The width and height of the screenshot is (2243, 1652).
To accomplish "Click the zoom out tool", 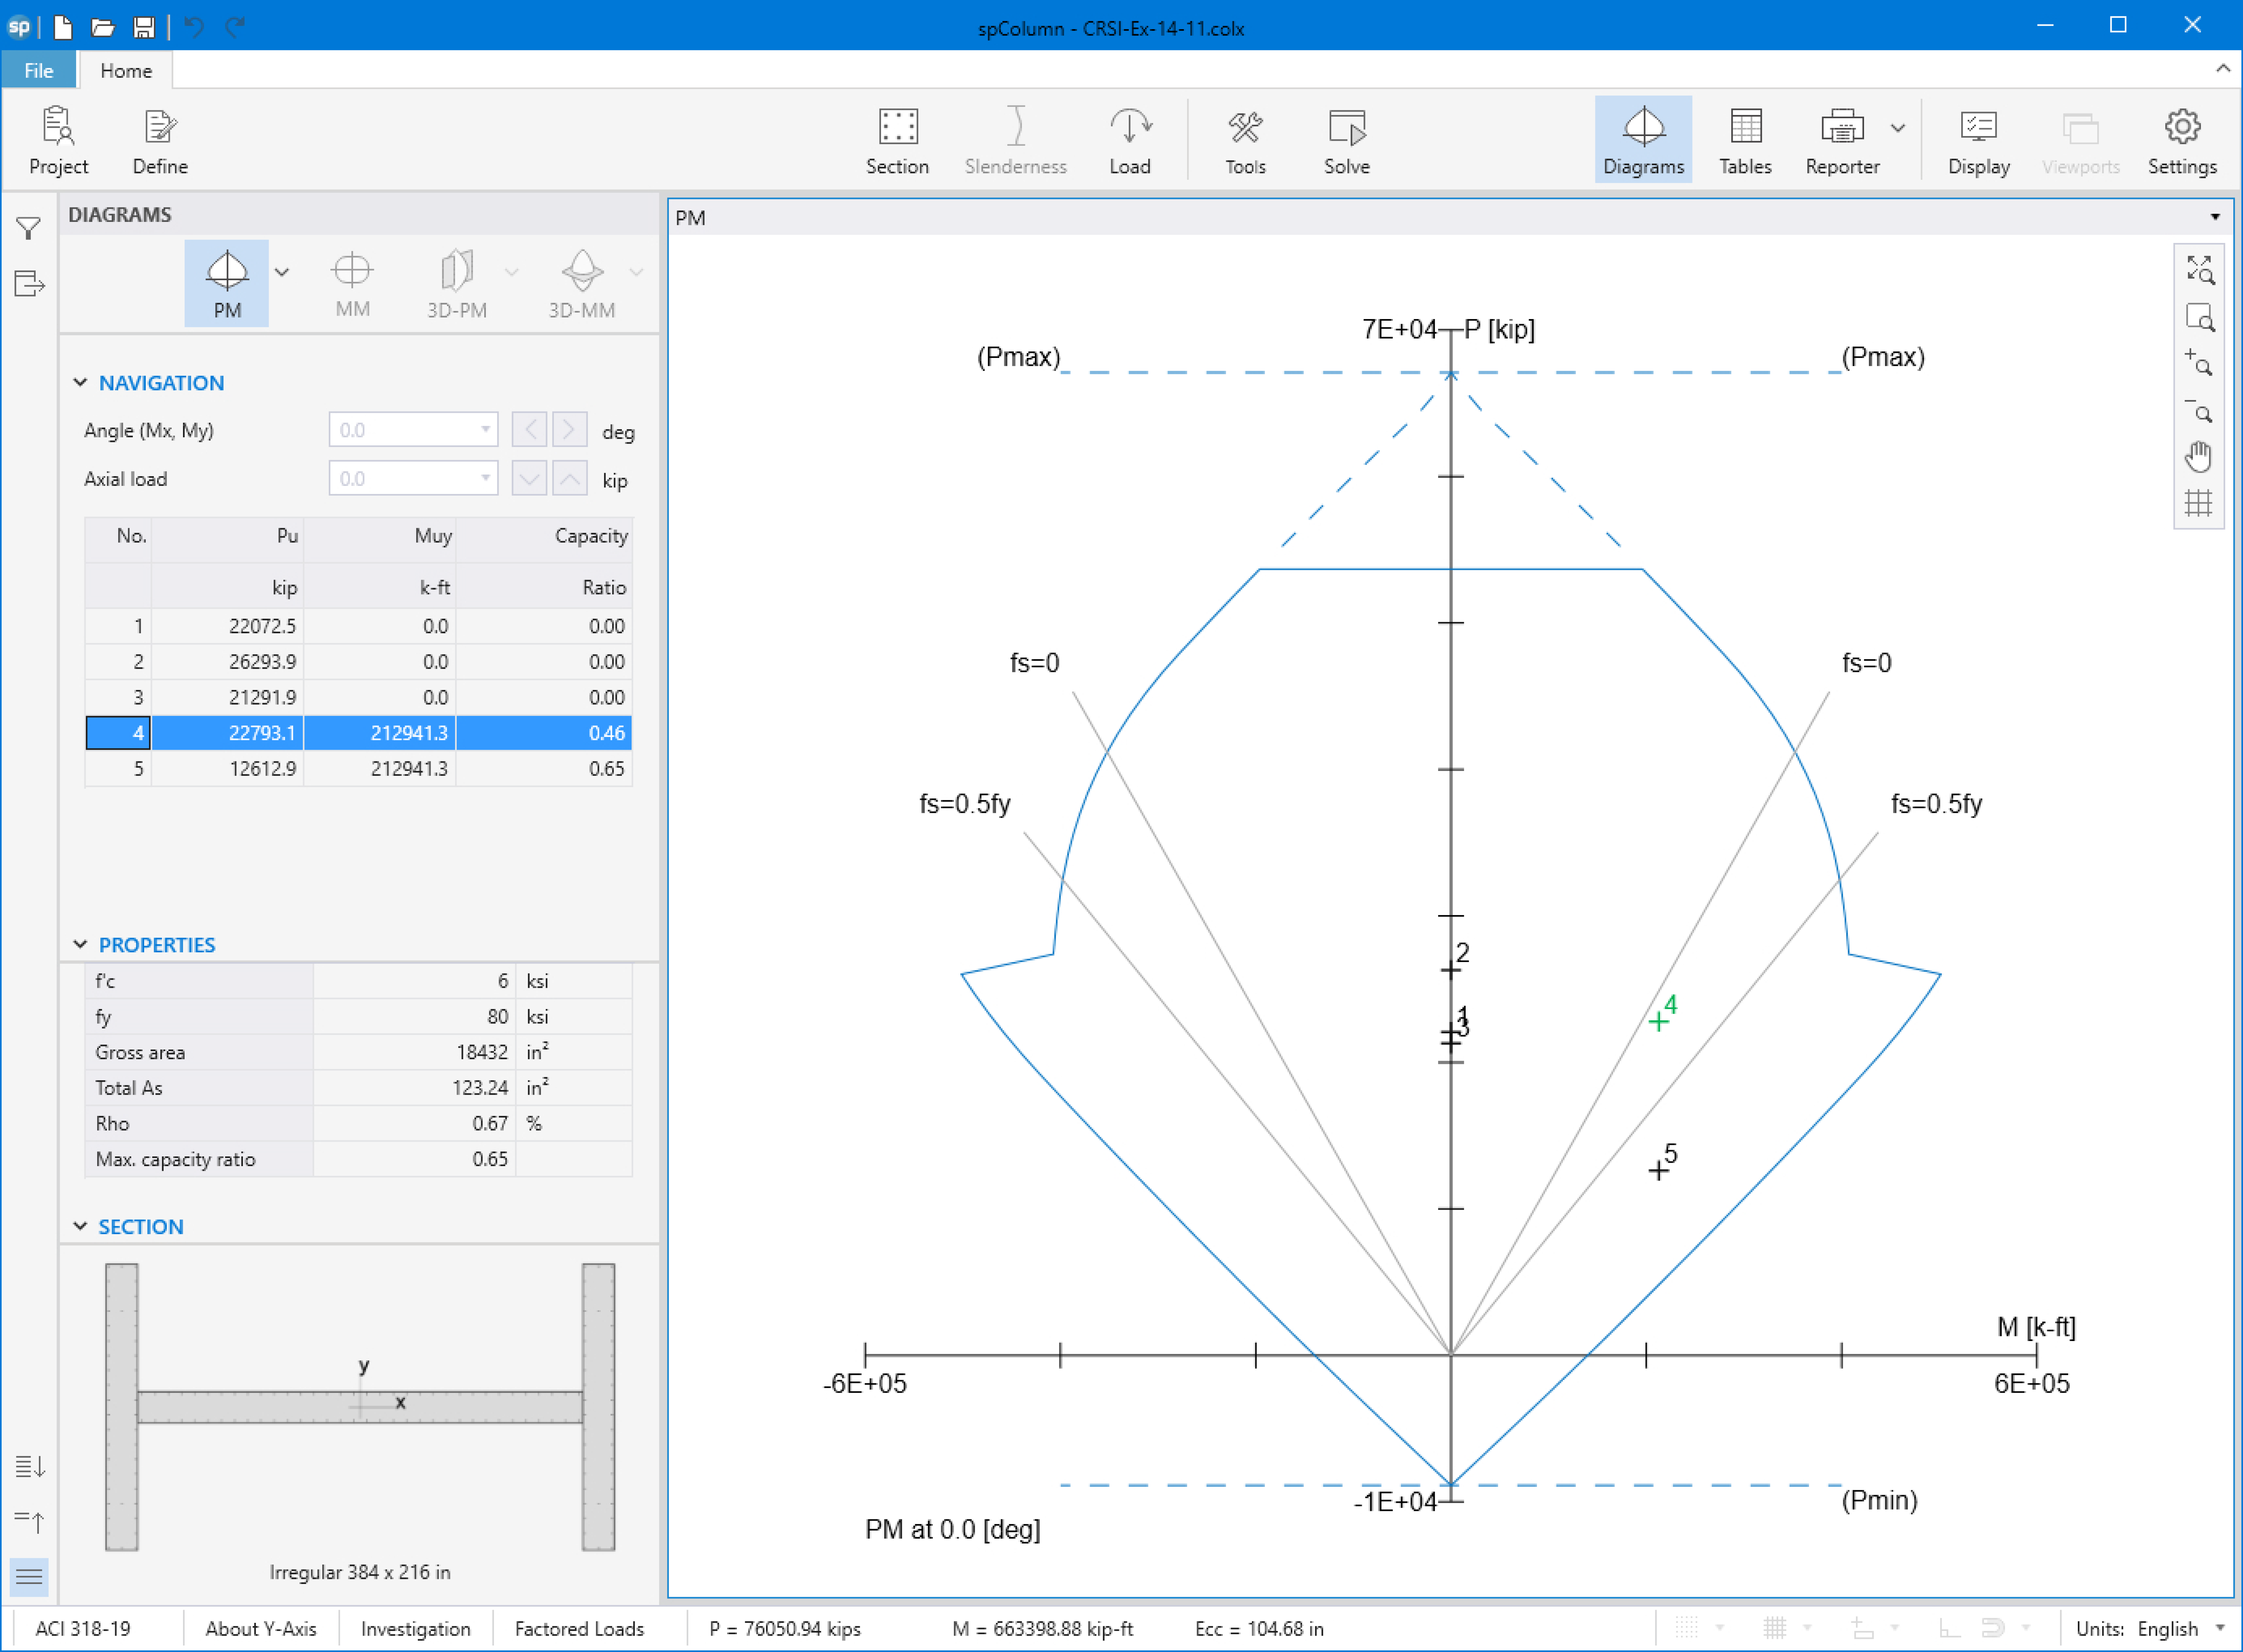I will point(2199,410).
